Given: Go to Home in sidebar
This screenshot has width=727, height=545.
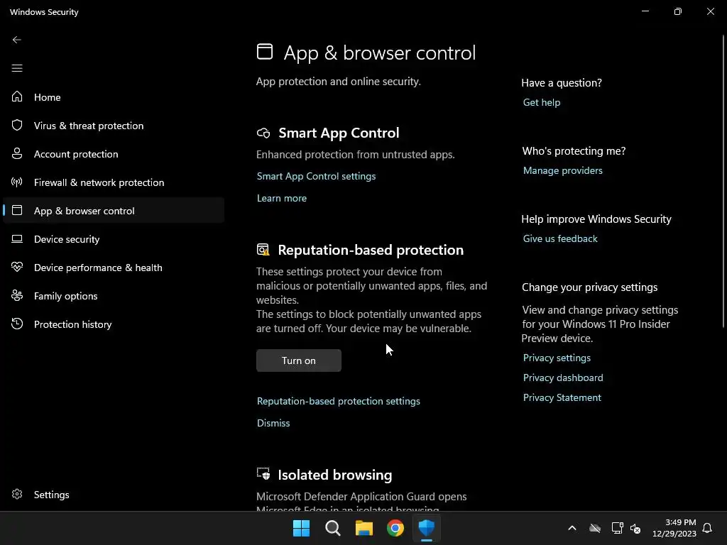Looking at the screenshot, I should [x=114, y=97].
